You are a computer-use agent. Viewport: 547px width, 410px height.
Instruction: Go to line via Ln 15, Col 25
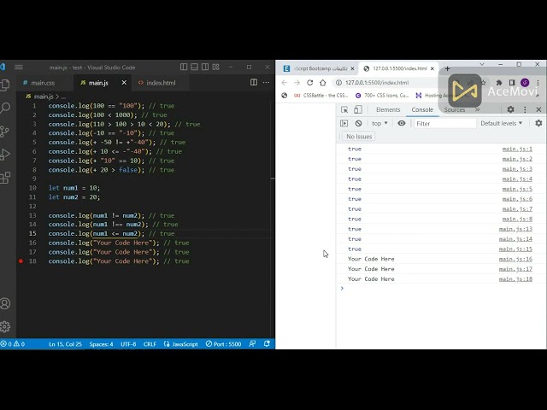[x=65, y=344]
